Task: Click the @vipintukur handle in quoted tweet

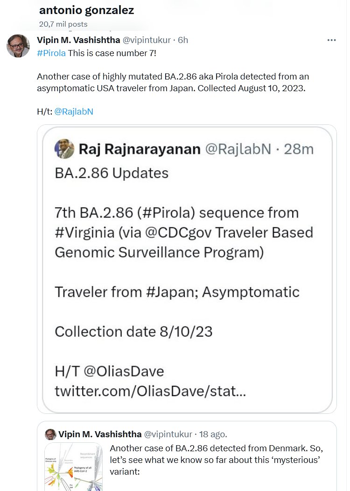Action: pos(167,434)
